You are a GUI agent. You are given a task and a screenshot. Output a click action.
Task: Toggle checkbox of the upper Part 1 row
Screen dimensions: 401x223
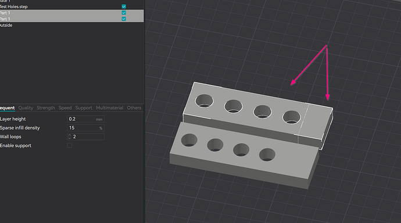click(124, 13)
